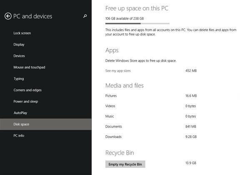The height and width of the screenshot is (175, 250).
Task: Click the disk space usage bar
Action: coord(137,24)
